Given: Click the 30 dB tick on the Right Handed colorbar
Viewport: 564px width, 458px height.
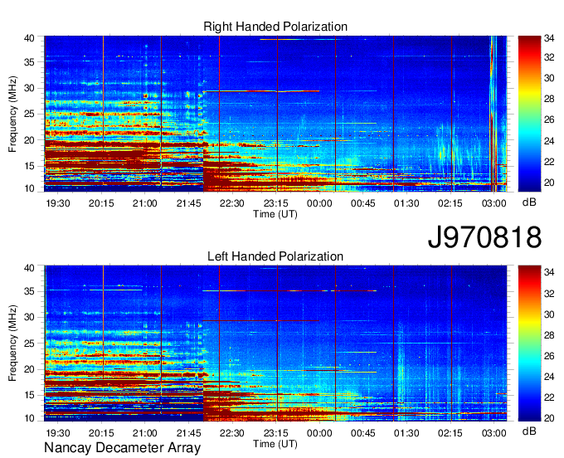Looking at the screenshot, I should pos(549,78).
